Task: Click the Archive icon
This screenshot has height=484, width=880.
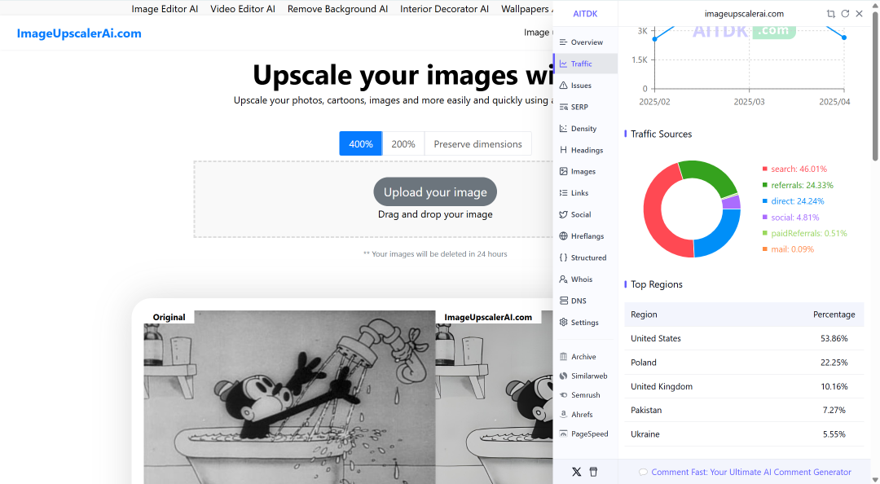Action: tap(564, 357)
